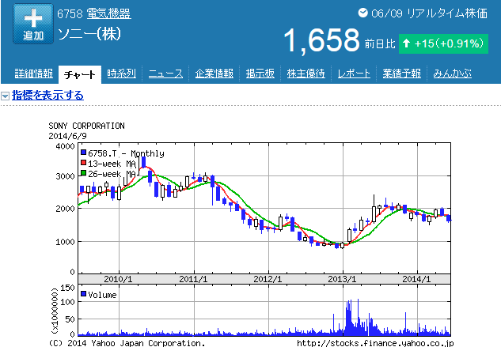
Task: Click the stock code 6758
Action: coord(70,13)
